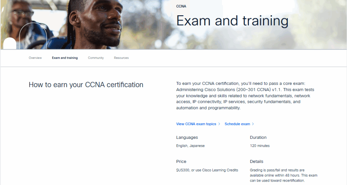Click the 120 minutes duration value
347x185 pixels.
[x=260, y=146]
